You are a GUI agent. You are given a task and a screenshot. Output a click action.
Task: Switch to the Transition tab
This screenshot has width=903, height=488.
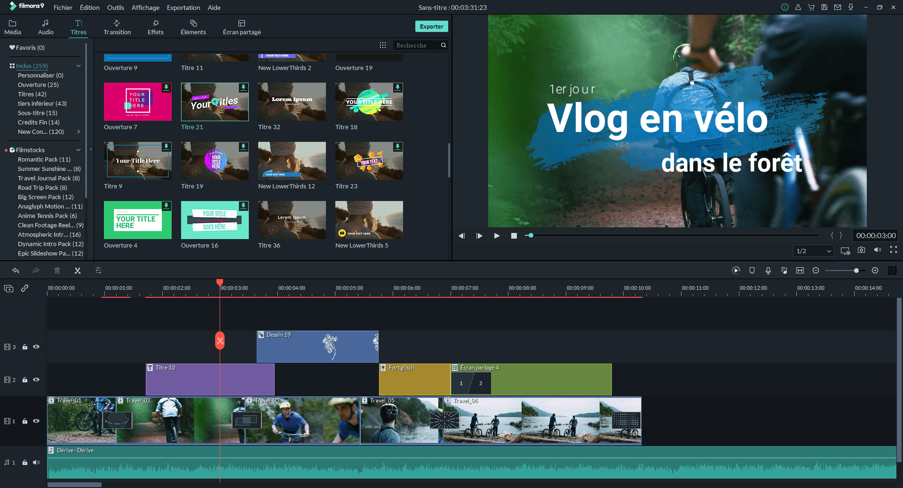coord(117,27)
